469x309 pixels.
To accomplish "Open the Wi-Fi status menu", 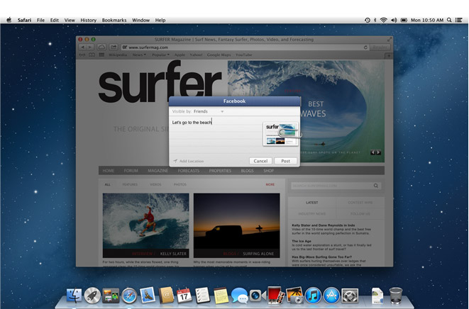I will [384, 20].
